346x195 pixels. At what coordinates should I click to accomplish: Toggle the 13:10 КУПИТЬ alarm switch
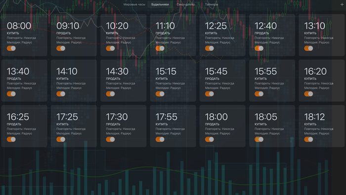pyautogui.click(x=308, y=49)
